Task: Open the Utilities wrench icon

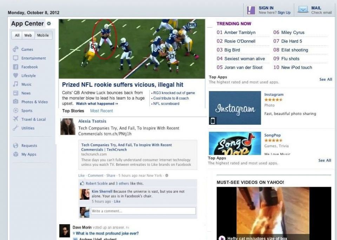Action: pos(15,128)
